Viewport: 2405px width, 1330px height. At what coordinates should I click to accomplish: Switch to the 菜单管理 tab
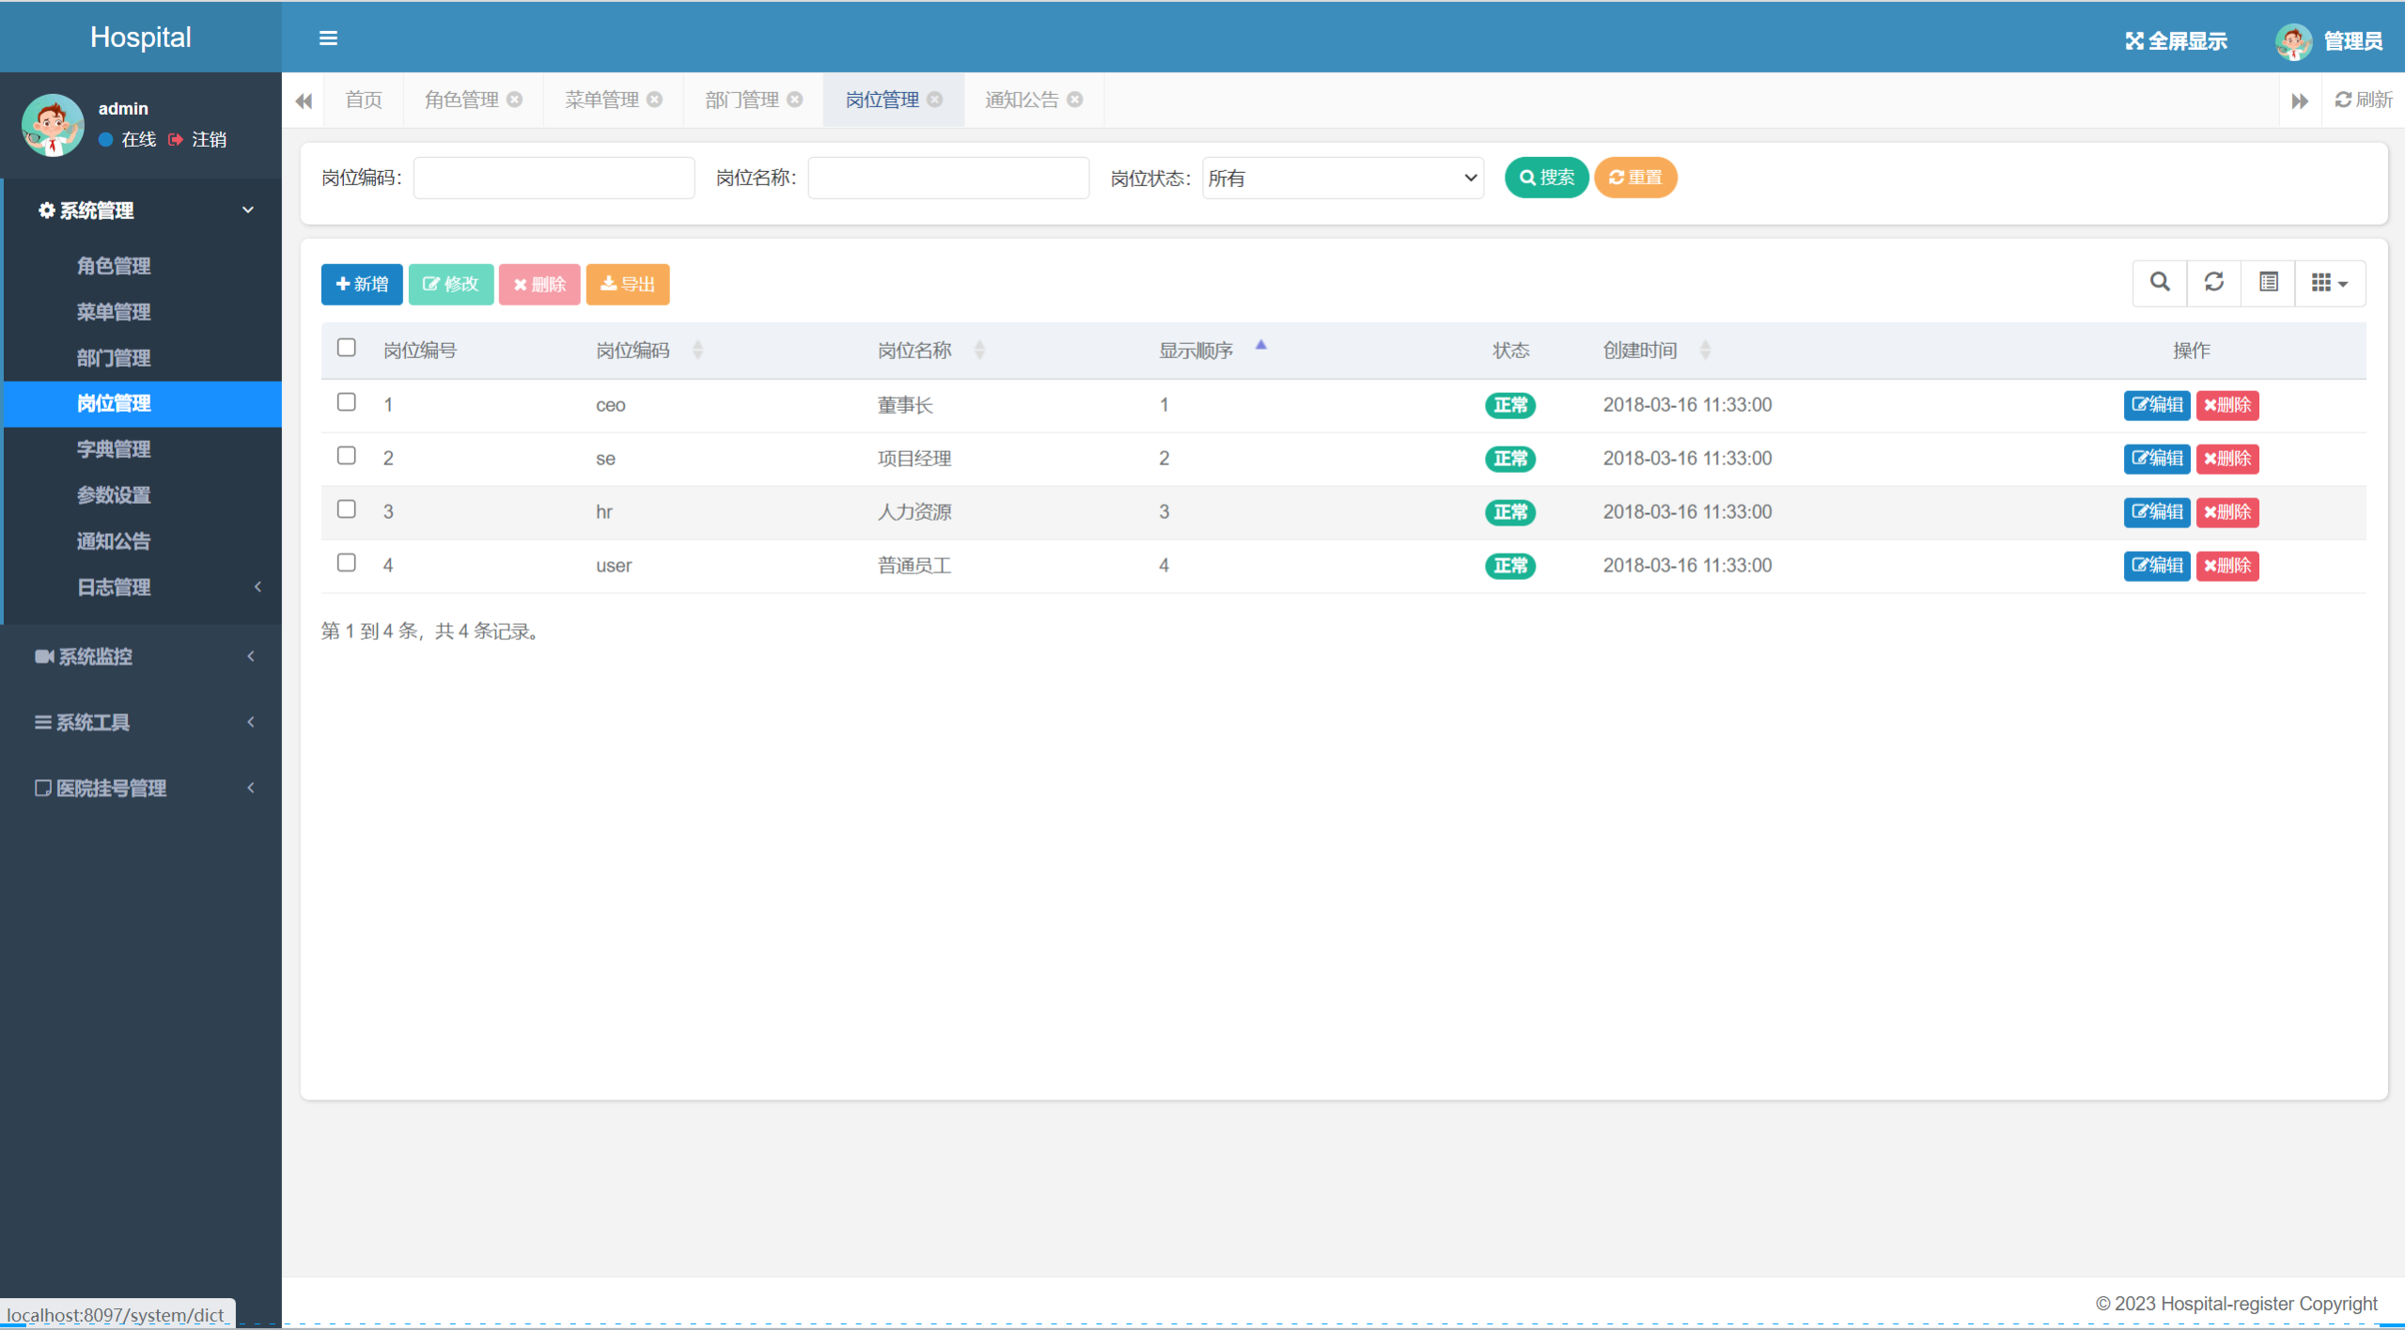coord(601,100)
